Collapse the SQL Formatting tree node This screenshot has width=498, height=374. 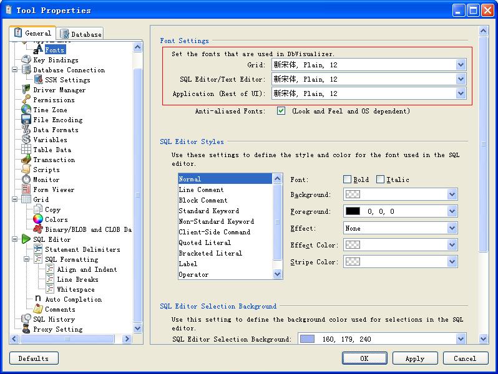pyautogui.click(x=27, y=259)
